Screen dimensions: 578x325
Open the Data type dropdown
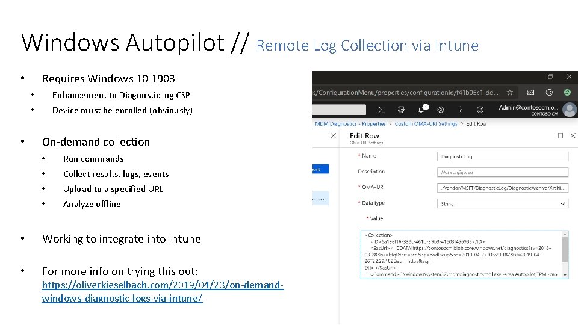[503, 204]
